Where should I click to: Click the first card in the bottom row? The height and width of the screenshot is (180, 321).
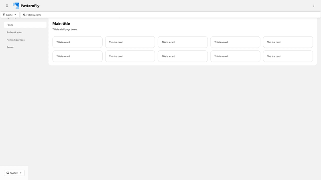(77, 56)
